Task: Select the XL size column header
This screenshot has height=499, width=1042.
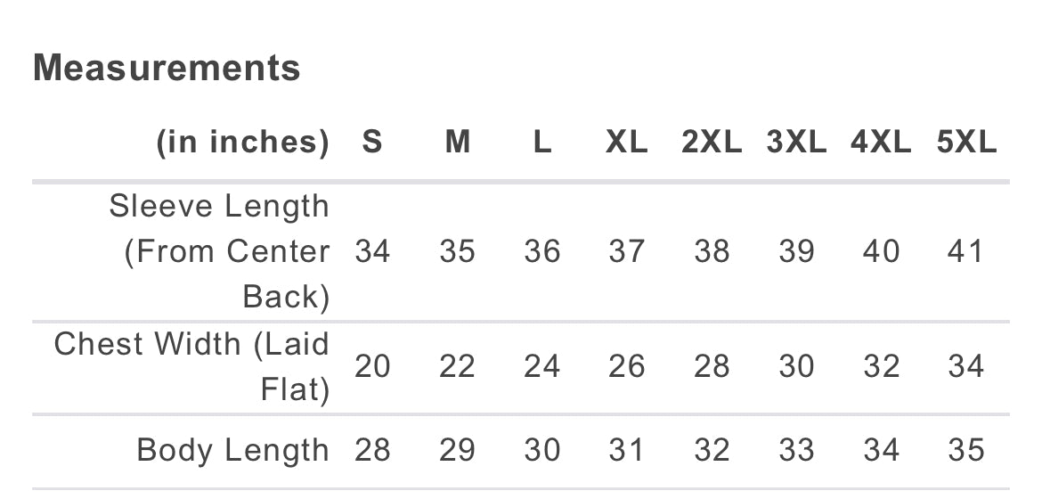Action: pyautogui.click(x=626, y=143)
